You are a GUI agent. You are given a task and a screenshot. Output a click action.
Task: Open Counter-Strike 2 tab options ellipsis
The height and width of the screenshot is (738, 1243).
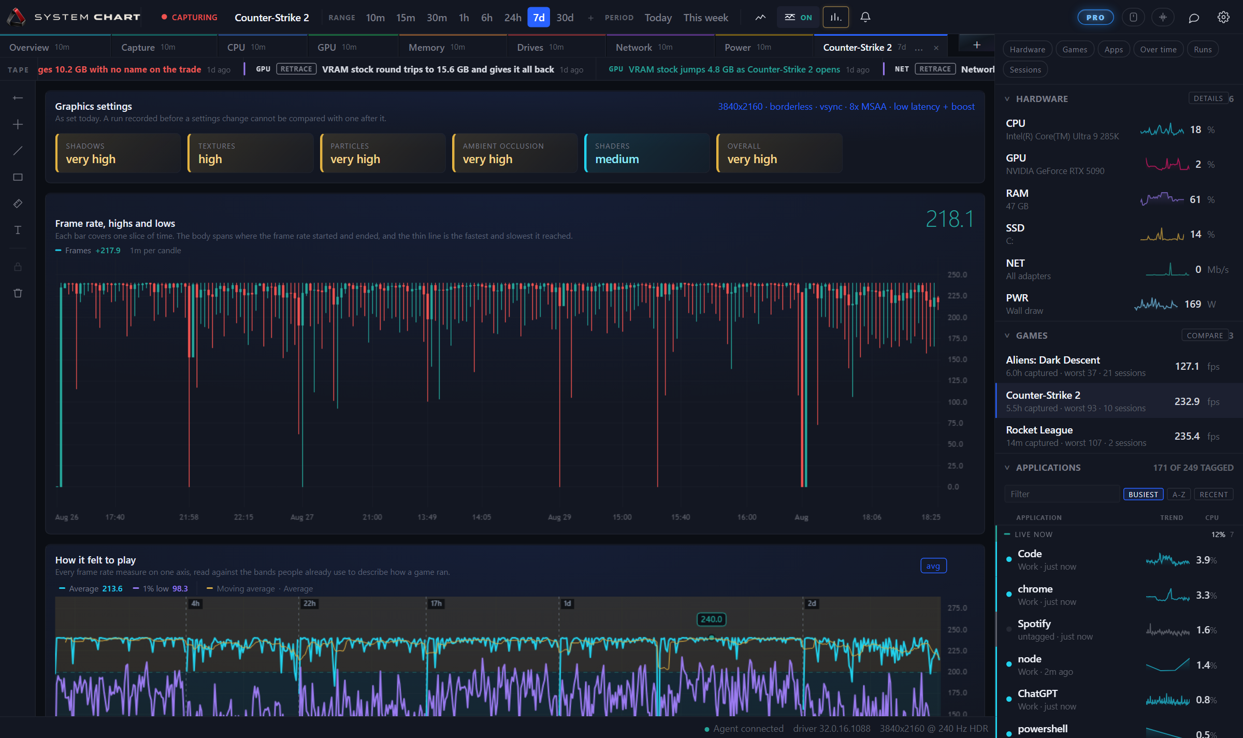pos(919,48)
